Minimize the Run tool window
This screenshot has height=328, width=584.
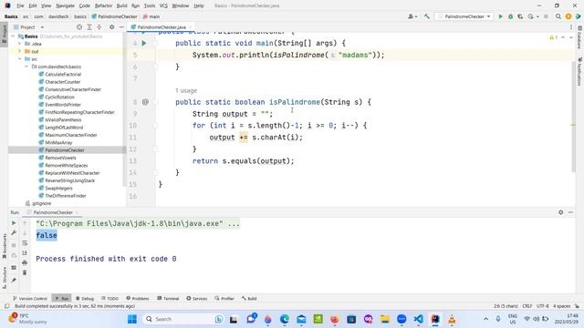(570, 212)
